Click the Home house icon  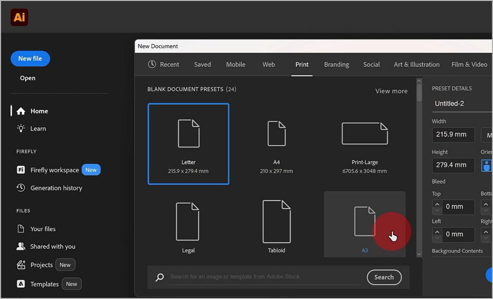point(21,111)
